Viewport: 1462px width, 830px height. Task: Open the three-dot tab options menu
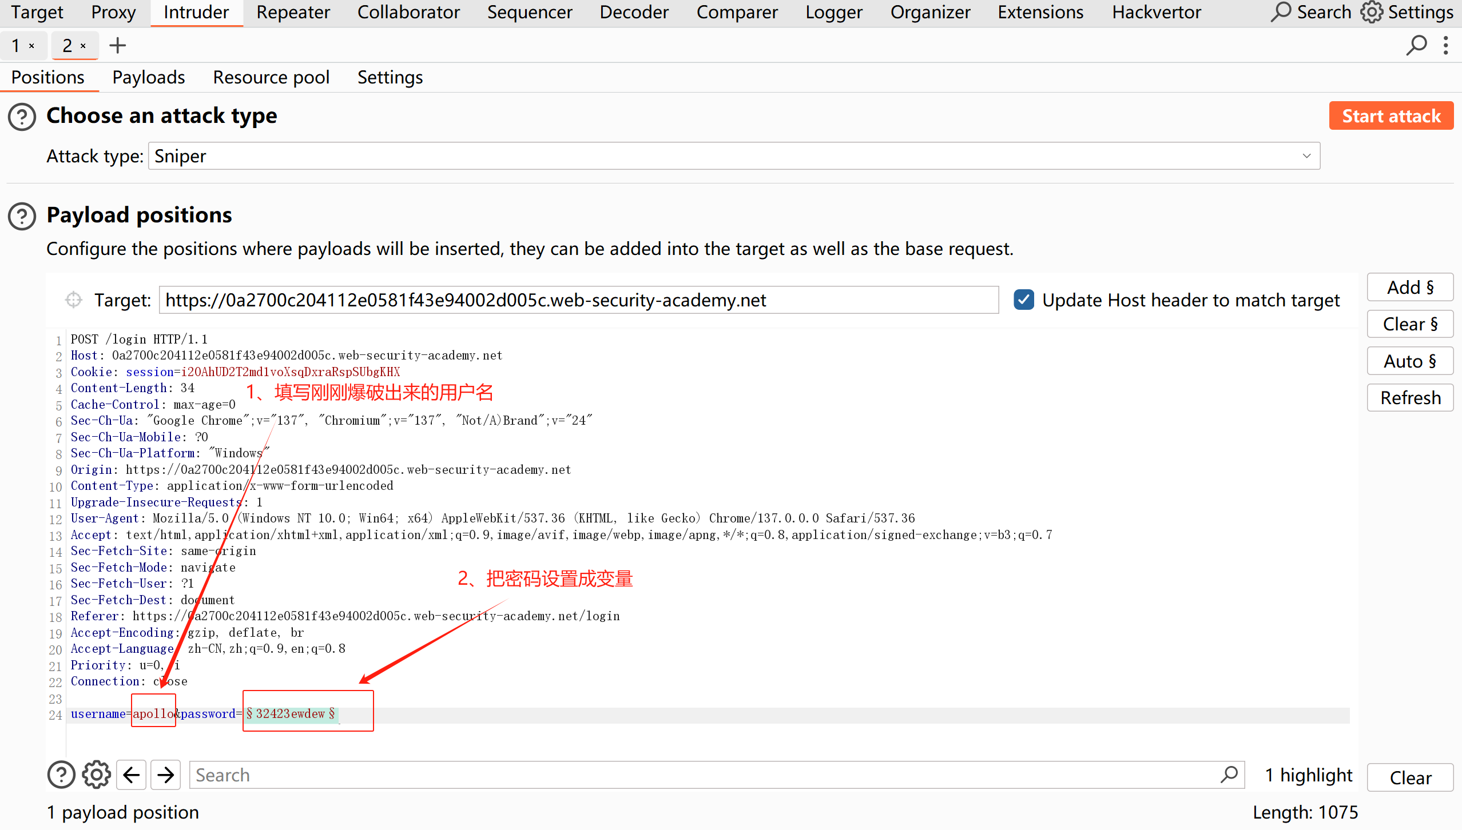[x=1446, y=45]
